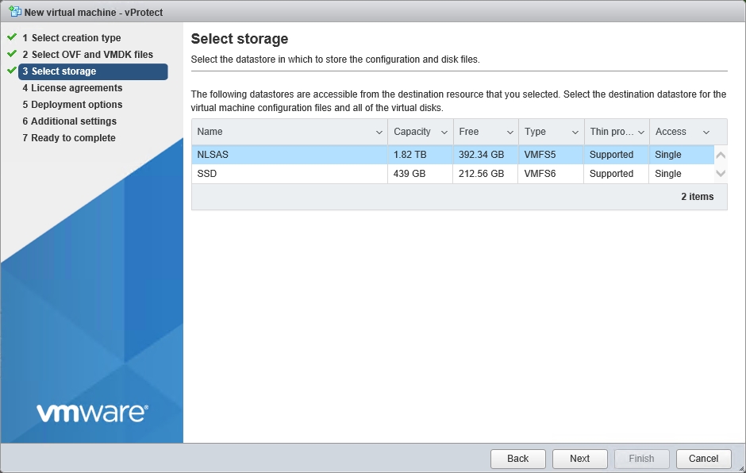The height and width of the screenshot is (473, 746).
Task: Open the Capacity column dropdown arrow
Action: point(444,133)
